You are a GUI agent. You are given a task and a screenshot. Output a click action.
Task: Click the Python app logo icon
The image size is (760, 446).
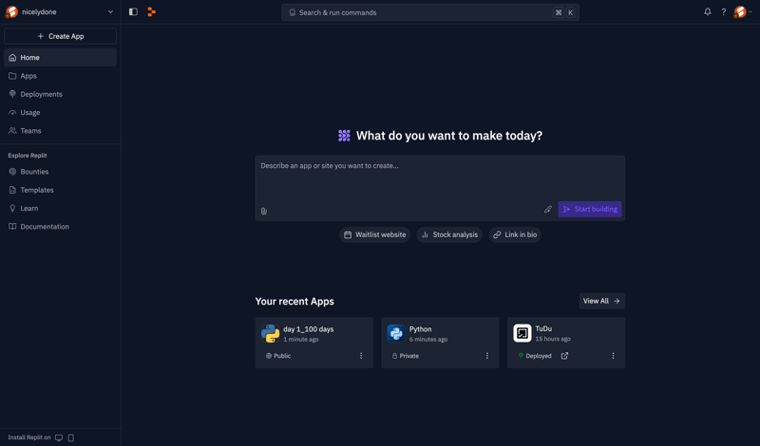click(x=396, y=334)
